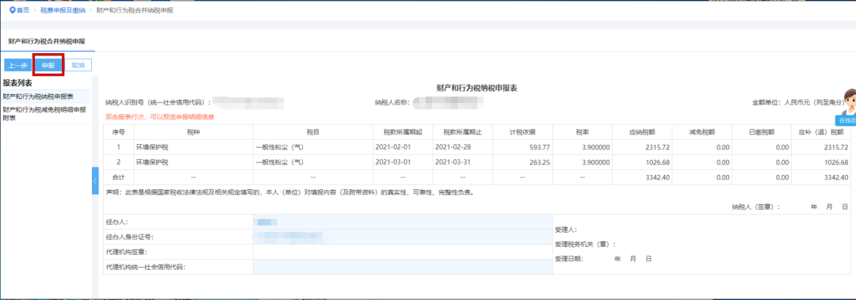Open 财产和行为税减免税明细申报附表 in report list
856x300 pixels.
pyautogui.click(x=44, y=113)
